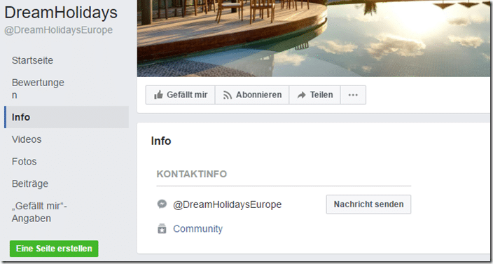Open the pool cover photo
Screen dimensions: 493x264
pos(314,39)
